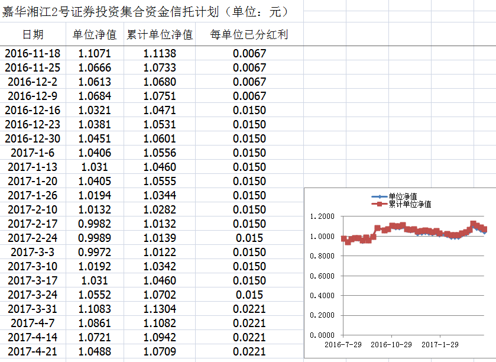Select the date cell 2016-11-18
Screen dimensions: 496x362
pos(33,53)
